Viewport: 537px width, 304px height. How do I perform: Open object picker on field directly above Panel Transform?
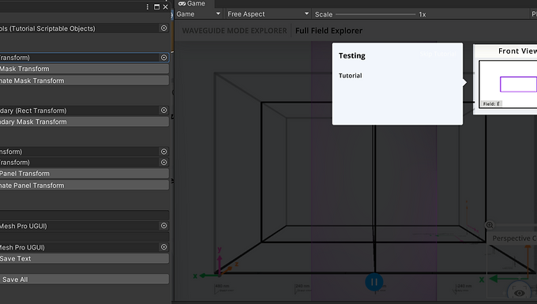click(x=163, y=163)
